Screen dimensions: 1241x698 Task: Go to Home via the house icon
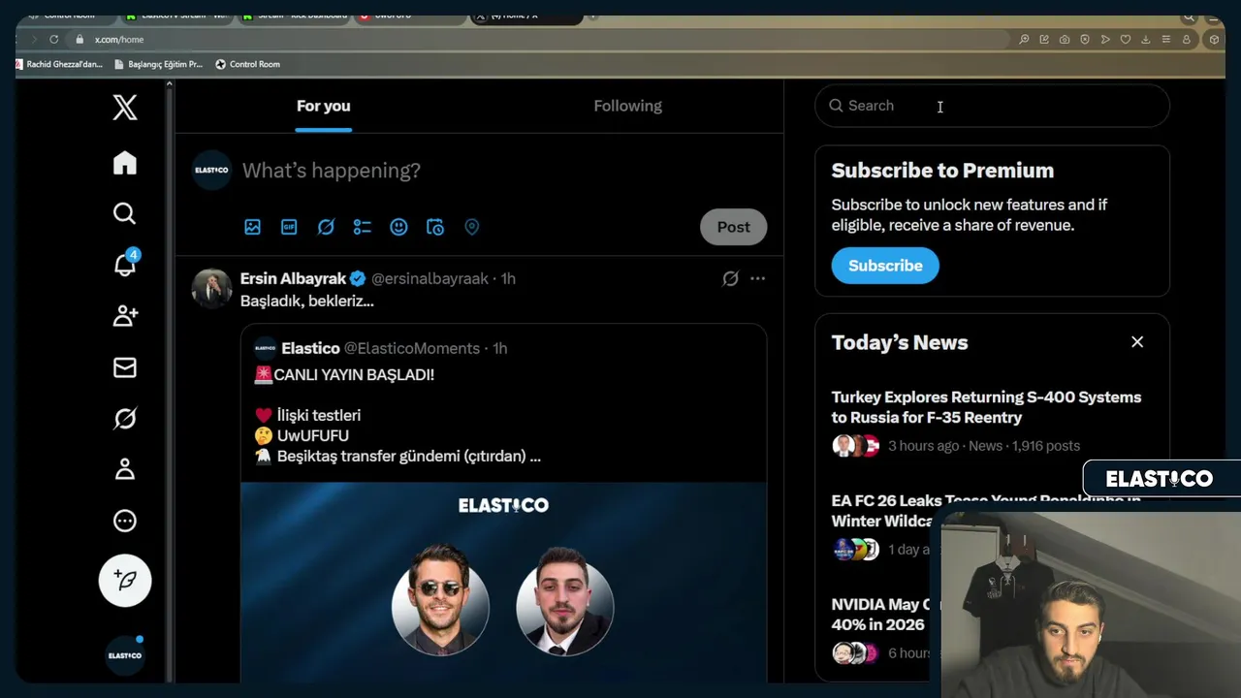(x=125, y=163)
